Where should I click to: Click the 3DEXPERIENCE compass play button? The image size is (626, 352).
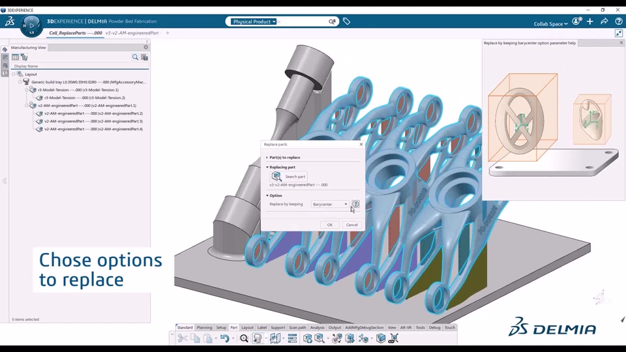click(31, 25)
